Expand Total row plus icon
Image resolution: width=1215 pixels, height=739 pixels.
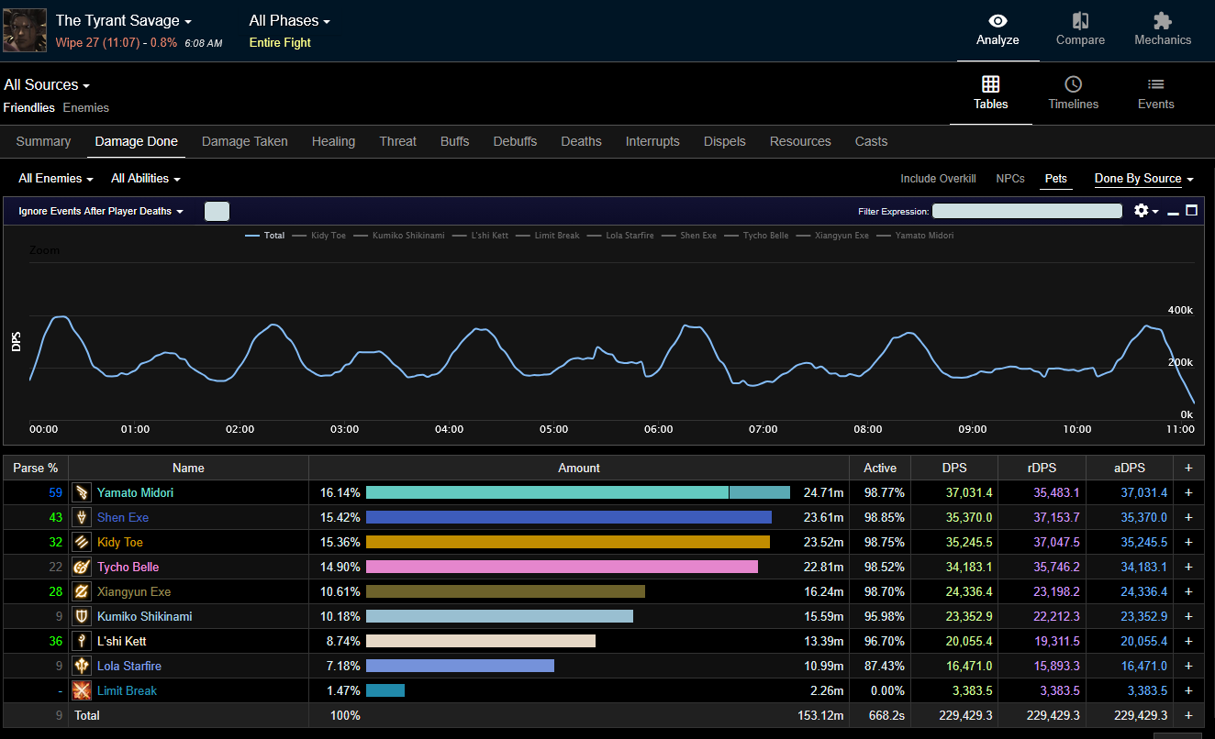coord(1188,715)
